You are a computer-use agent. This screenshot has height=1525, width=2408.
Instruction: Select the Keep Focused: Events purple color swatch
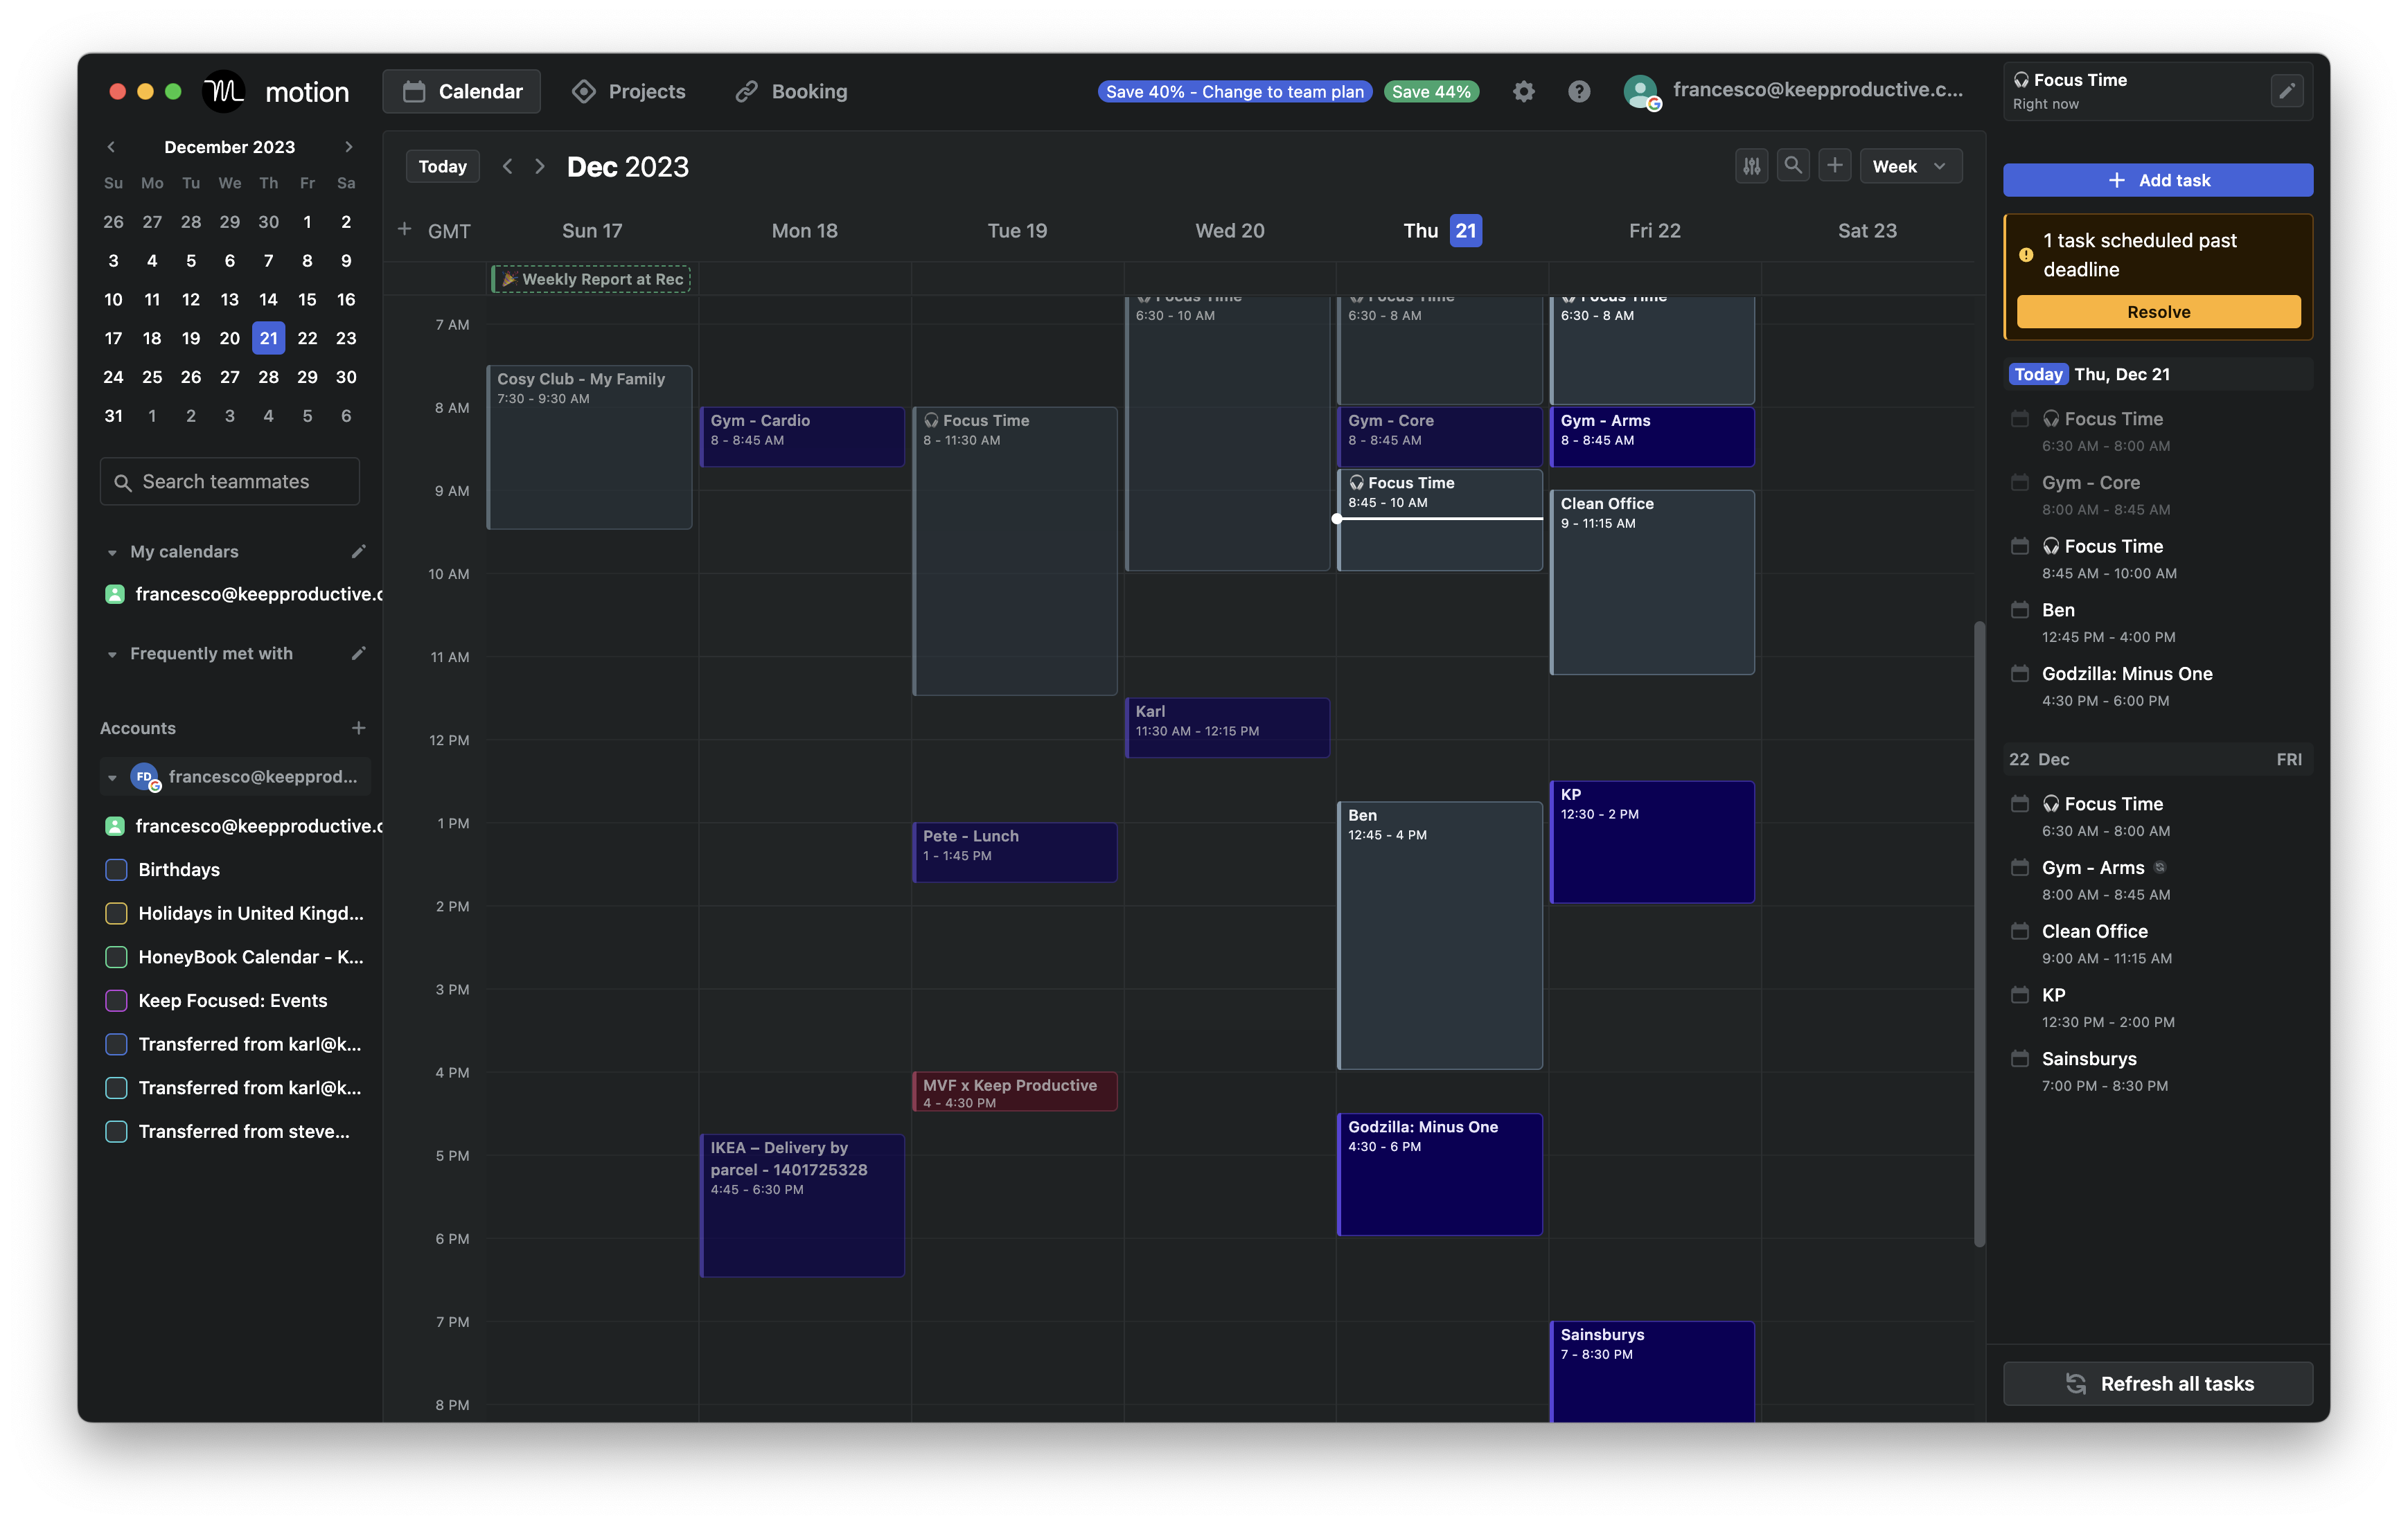pos(115,1000)
